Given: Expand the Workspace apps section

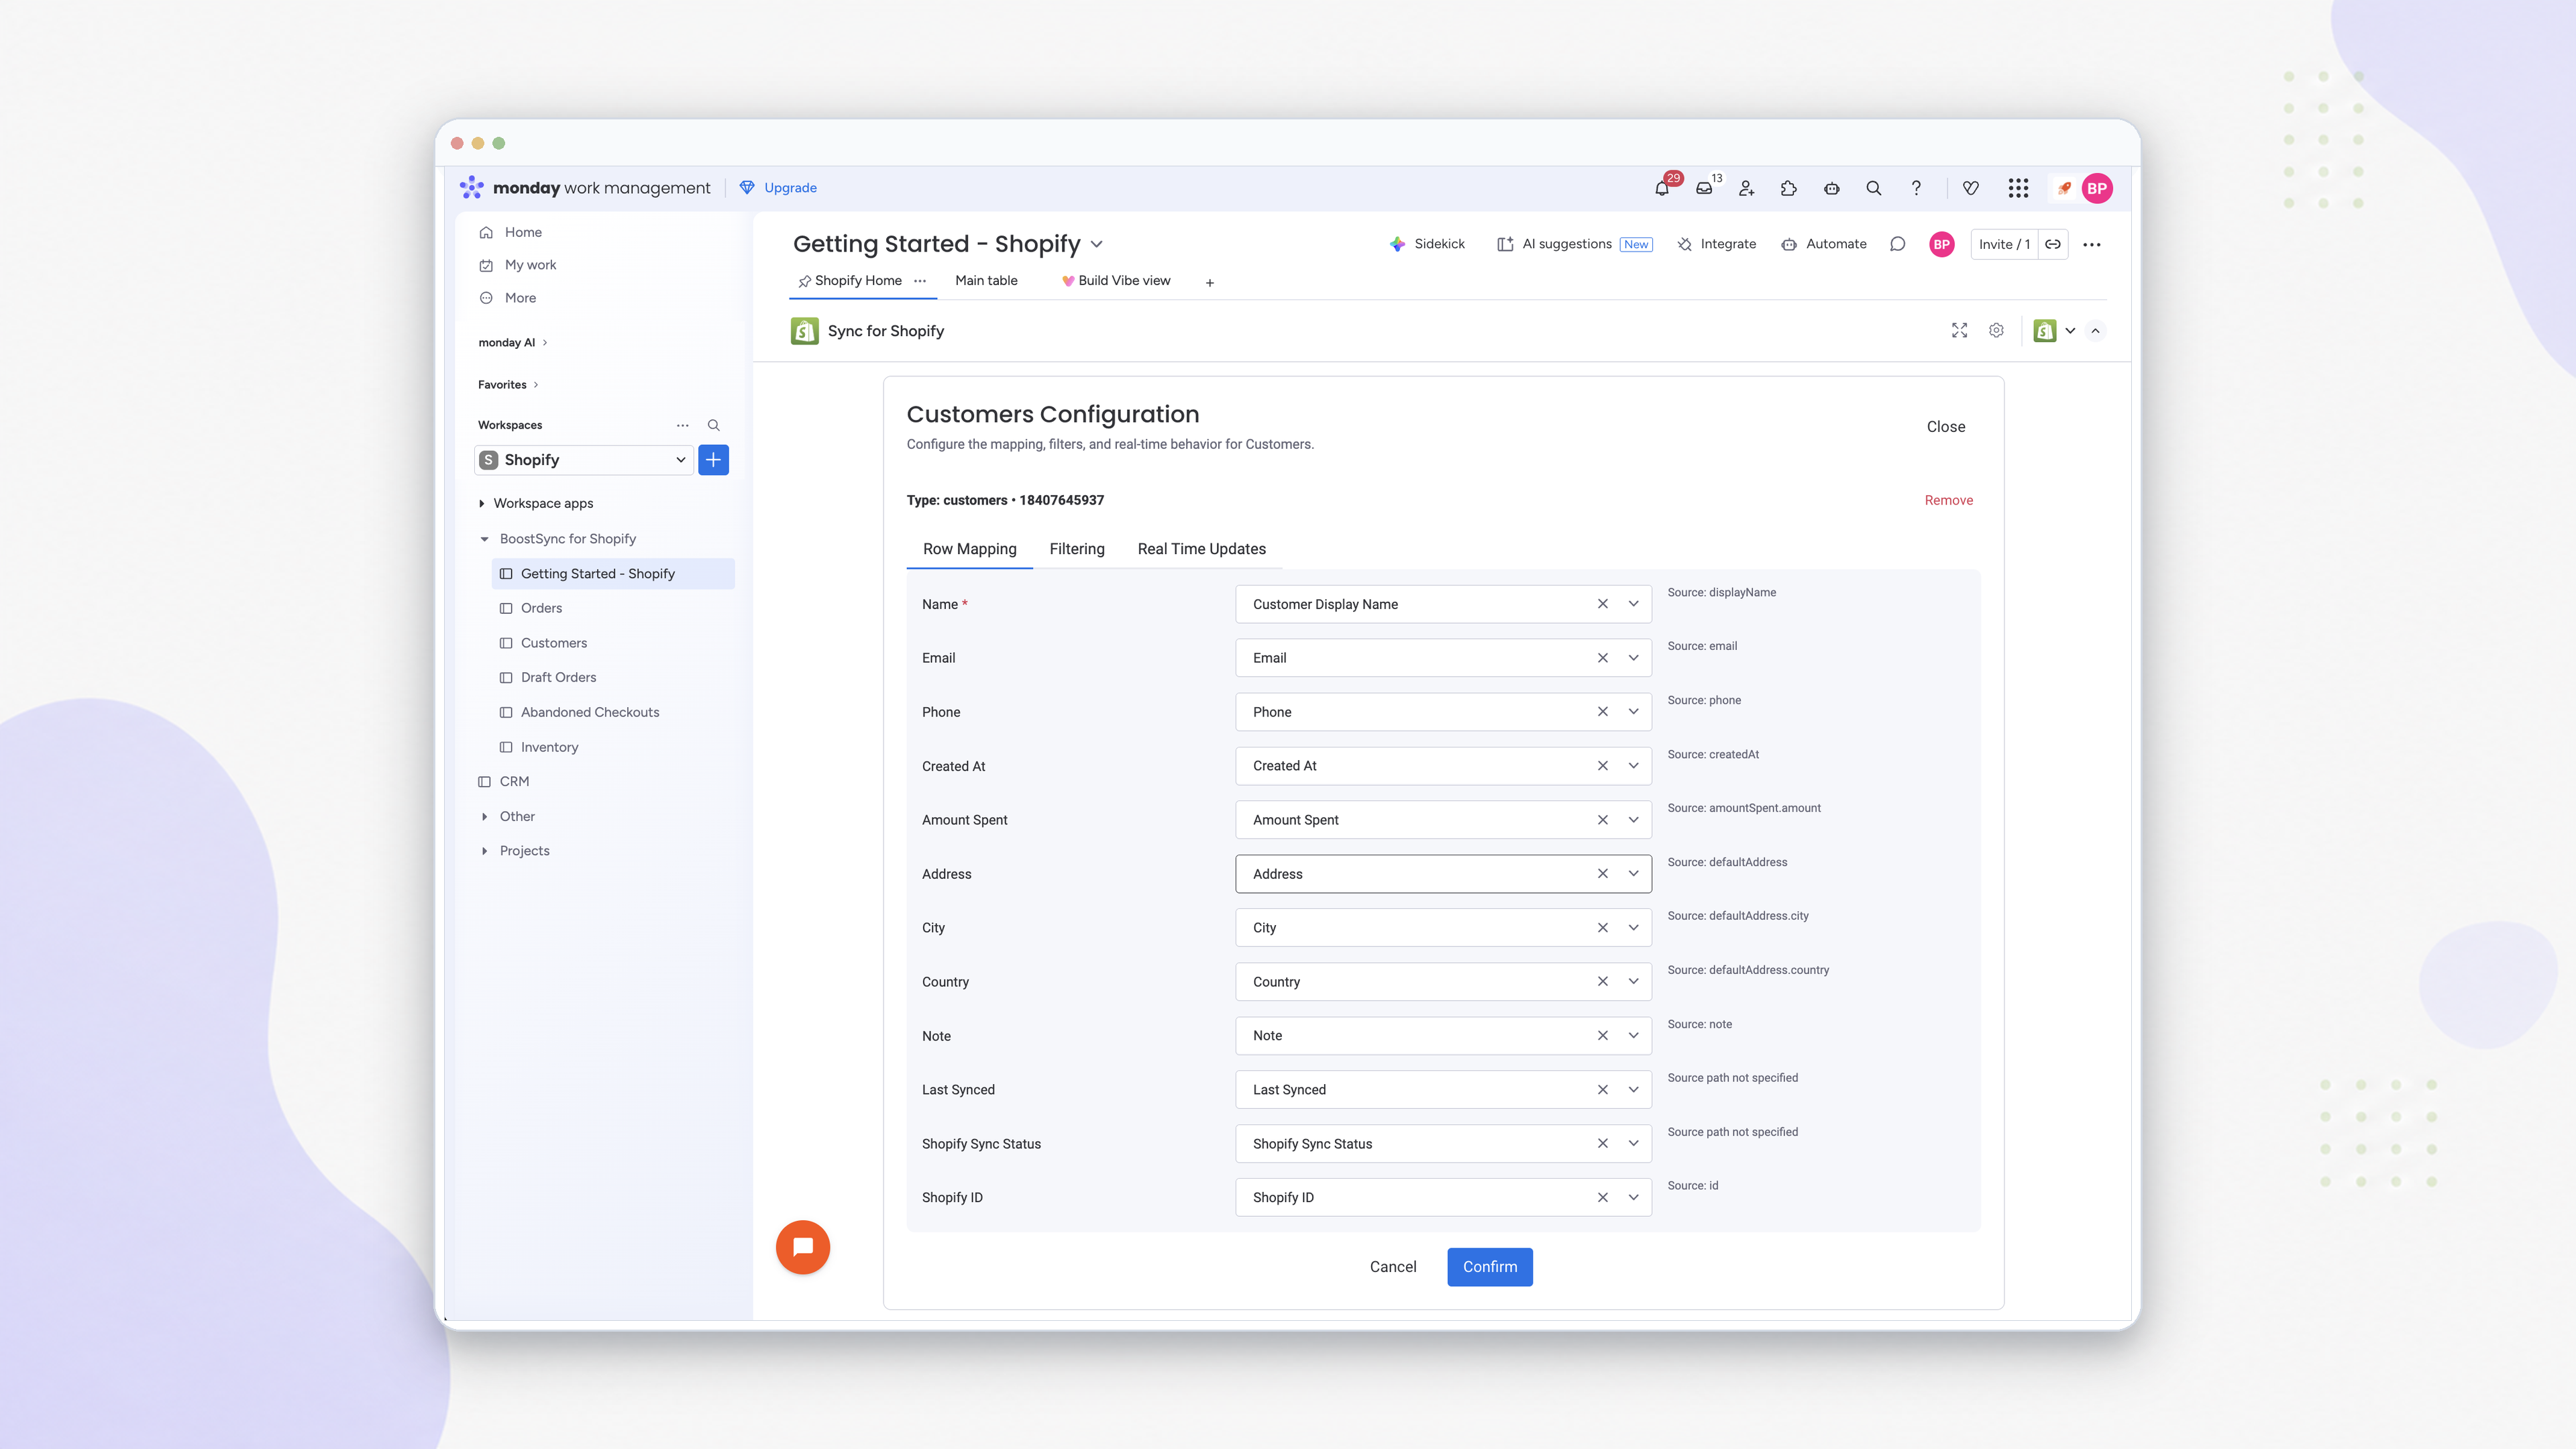Looking at the screenshot, I should (482, 504).
